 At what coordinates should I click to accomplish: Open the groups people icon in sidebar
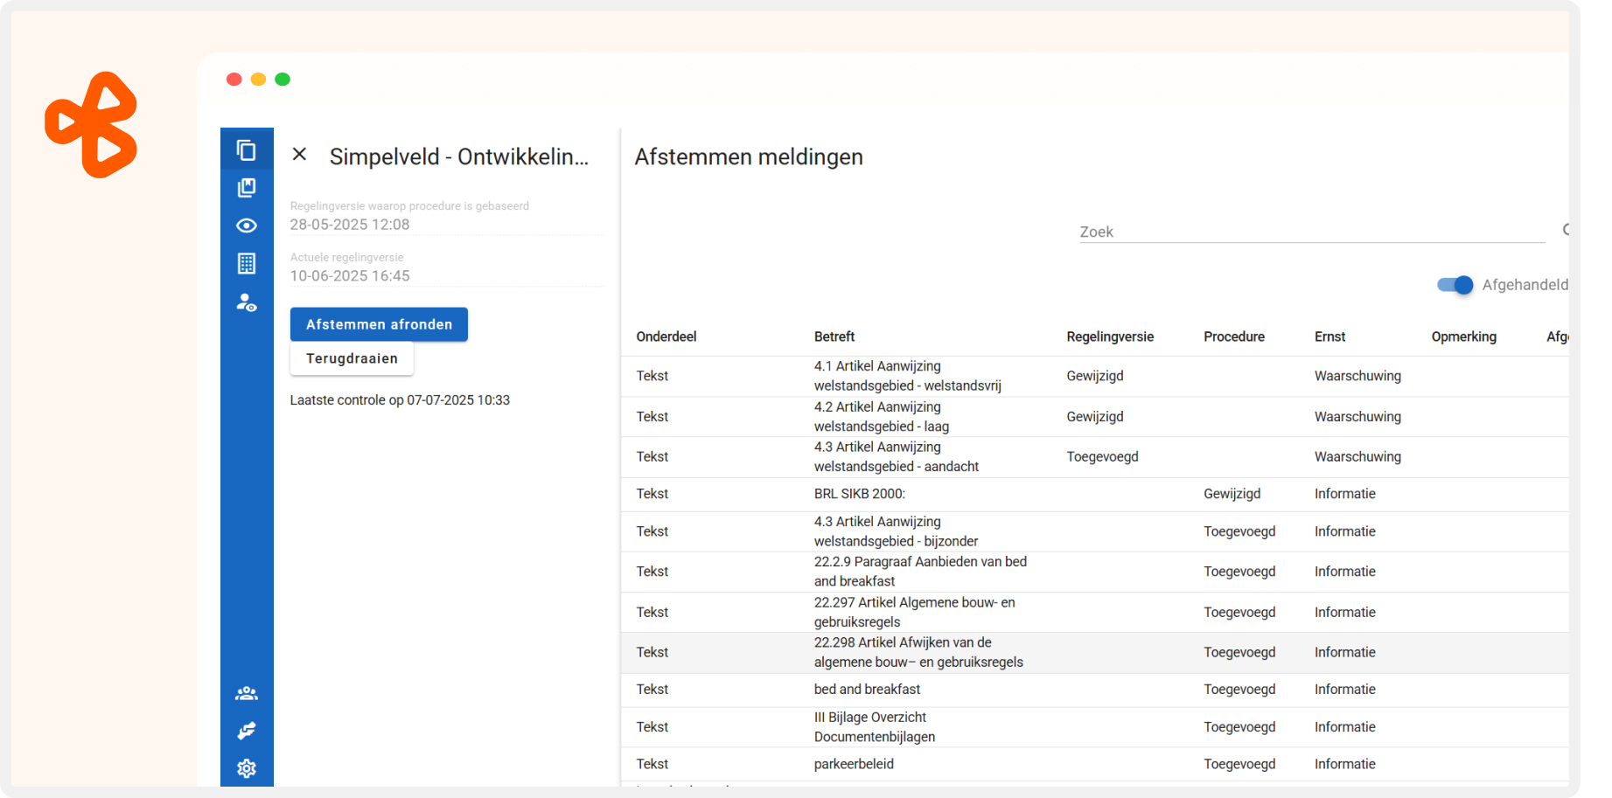tap(247, 693)
